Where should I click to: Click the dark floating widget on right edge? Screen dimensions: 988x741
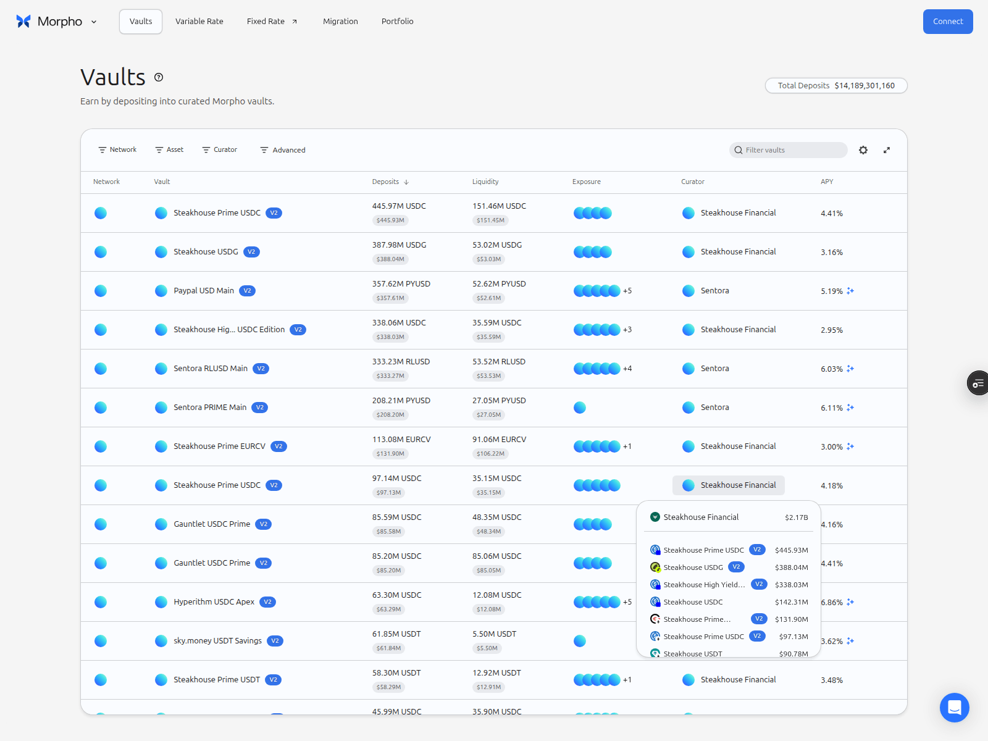click(978, 383)
